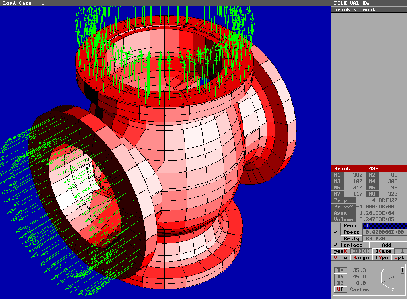
Task: Open the Range menu
Action: click(x=360, y=258)
